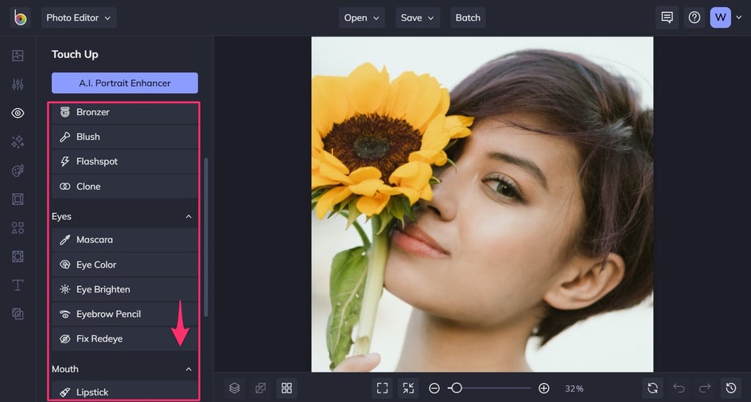Click the 32% zoom value
The width and height of the screenshot is (751, 402).
(x=574, y=388)
